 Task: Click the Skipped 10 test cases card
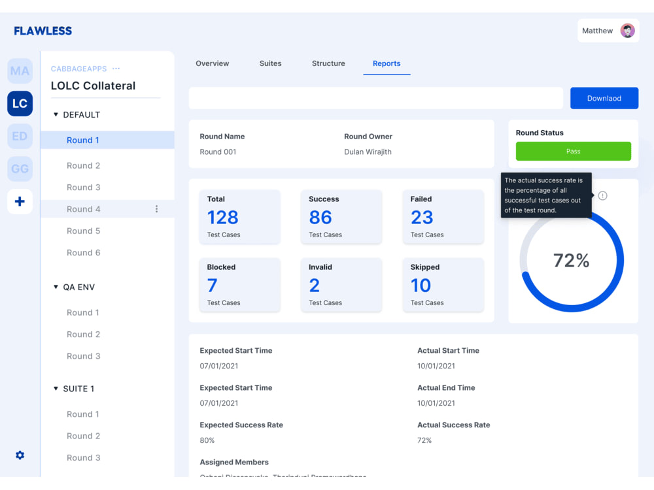[x=443, y=285]
